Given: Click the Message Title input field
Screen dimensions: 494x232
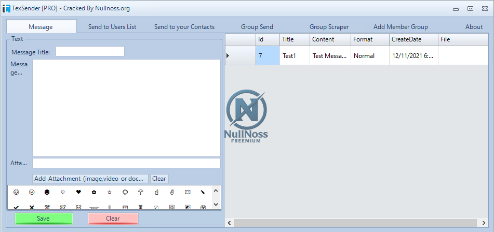Looking at the screenshot, I should click(90, 51).
